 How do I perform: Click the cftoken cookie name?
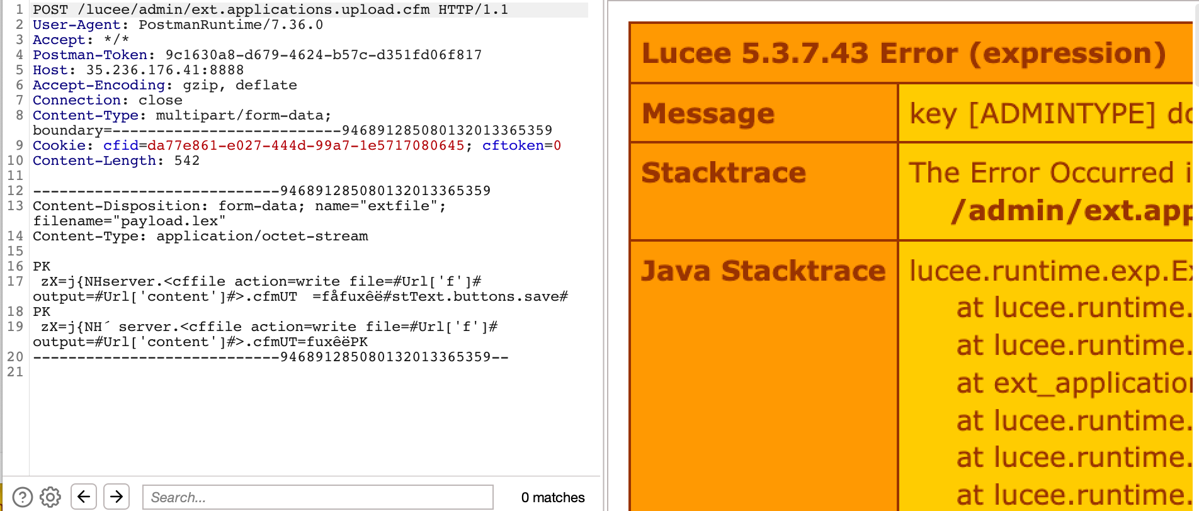[513, 146]
